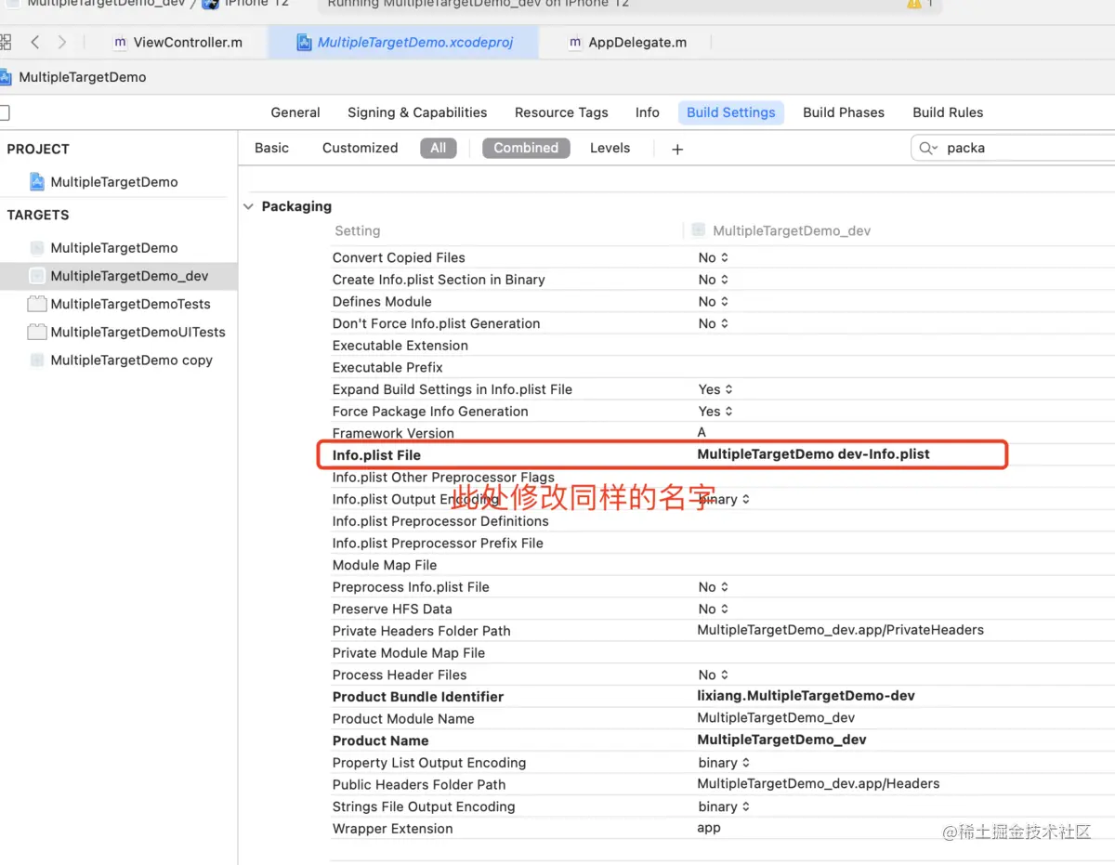Click the Wrapper Extension value app
The height and width of the screenshot is (865, 1115).
click(709, 829)
